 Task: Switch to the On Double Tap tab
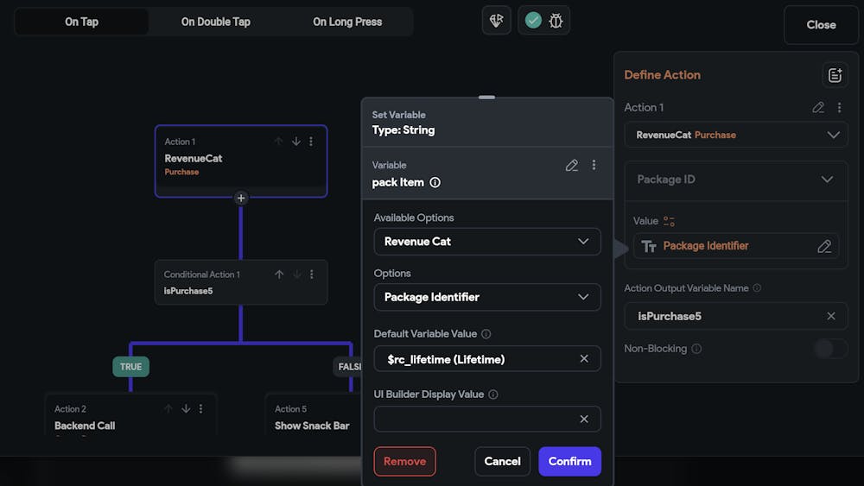coord(216,22)
